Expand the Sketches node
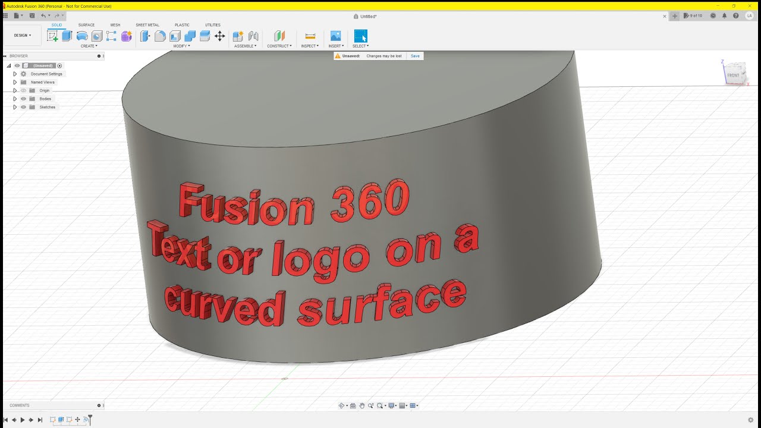This screenshot has width=761, height=428. click(x=15, y=107)
